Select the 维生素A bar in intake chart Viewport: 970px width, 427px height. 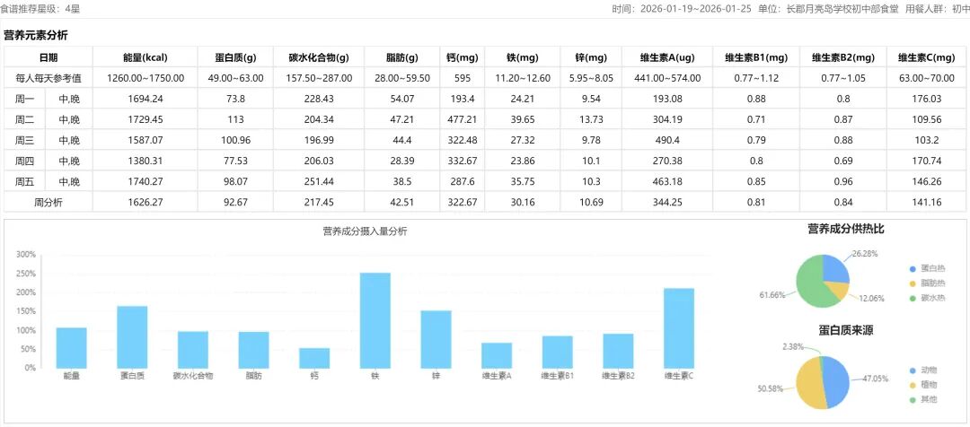(497, 354)
